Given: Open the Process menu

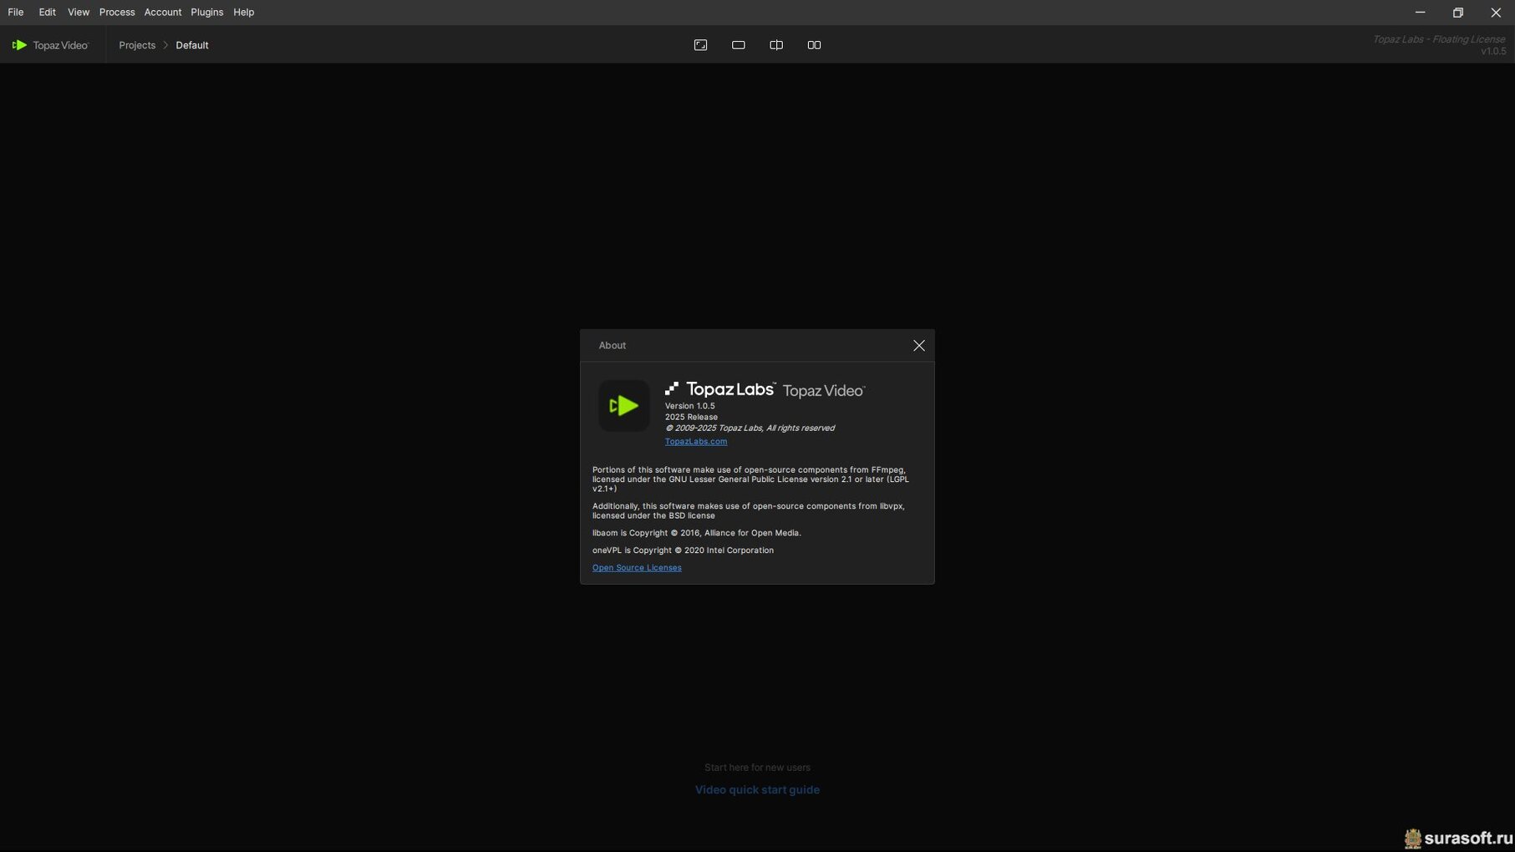Looking at the screenshot, I should [117, 13].
